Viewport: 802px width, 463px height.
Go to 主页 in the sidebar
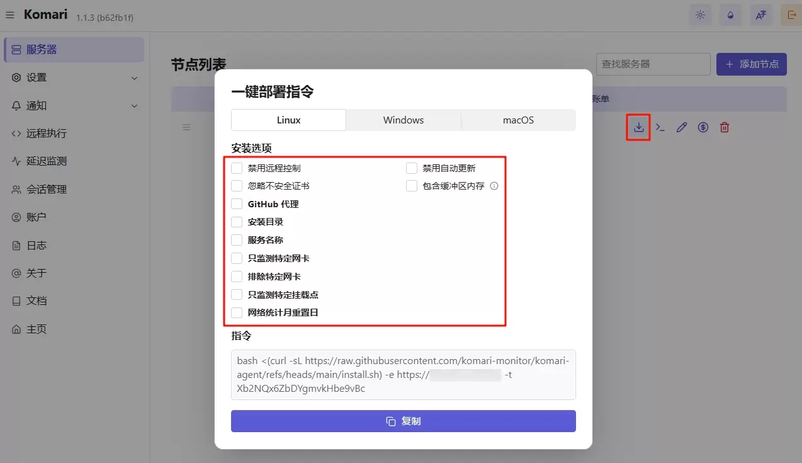(74, 329)
